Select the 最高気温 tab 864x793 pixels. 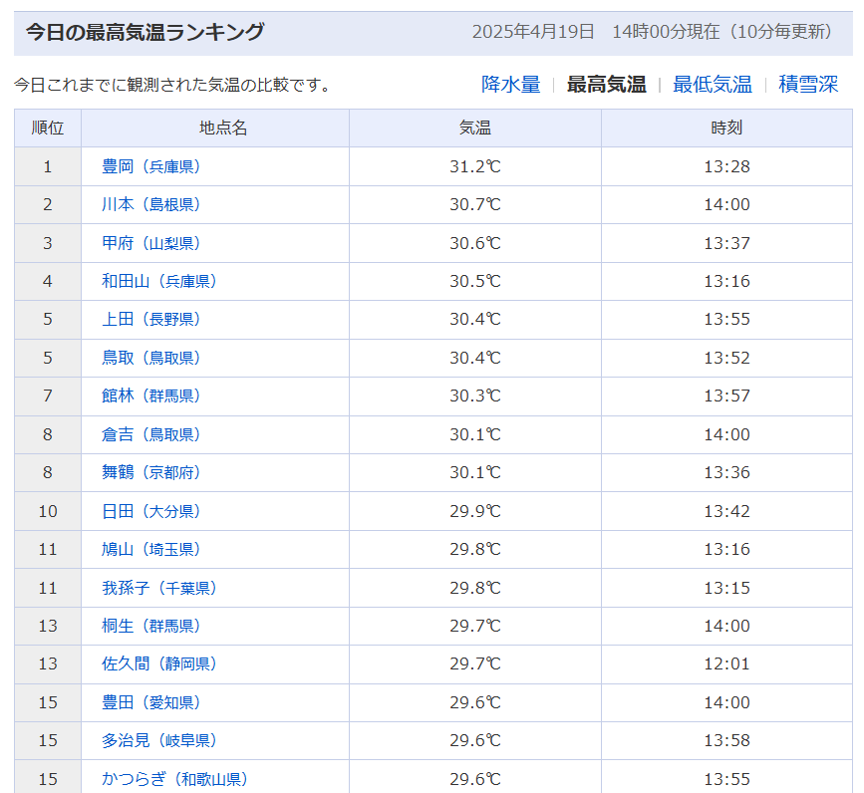[x=606, y=85]
